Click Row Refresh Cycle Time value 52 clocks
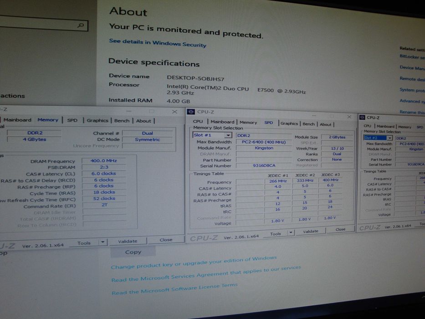The image size is (425, 319). (x=104, y=198)
